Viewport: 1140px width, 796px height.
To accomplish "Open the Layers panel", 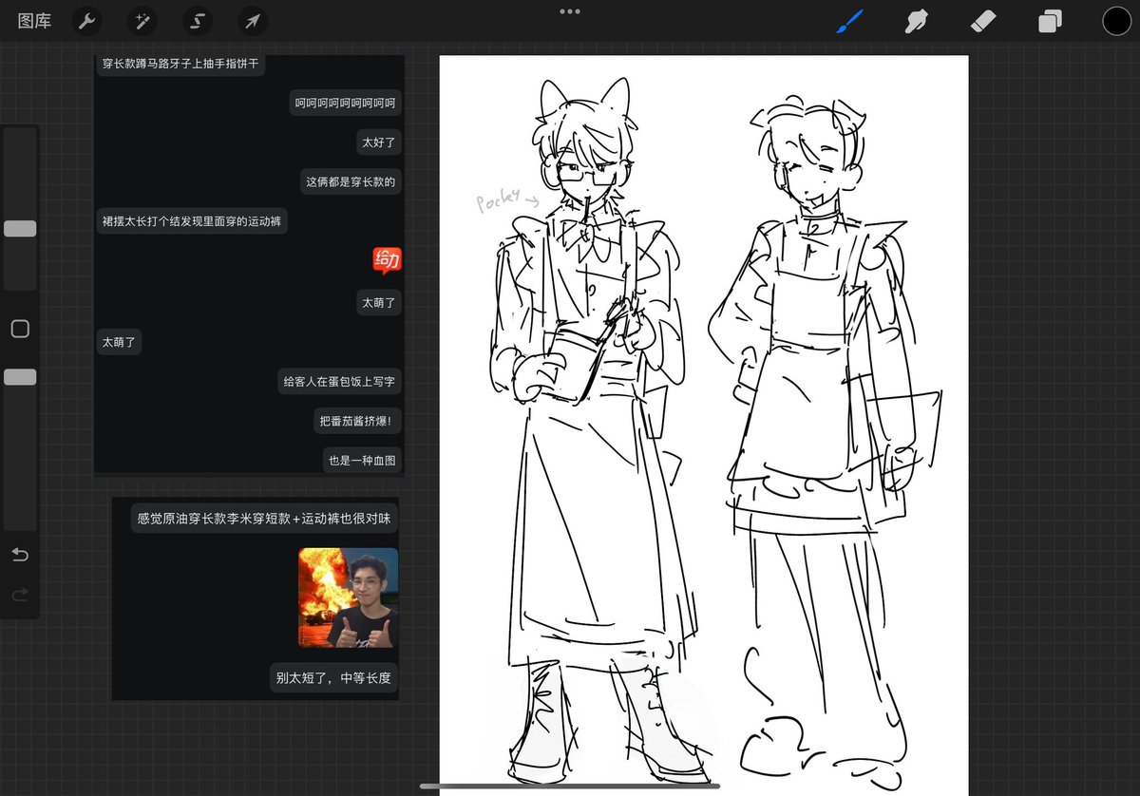I will [1050, 21].
